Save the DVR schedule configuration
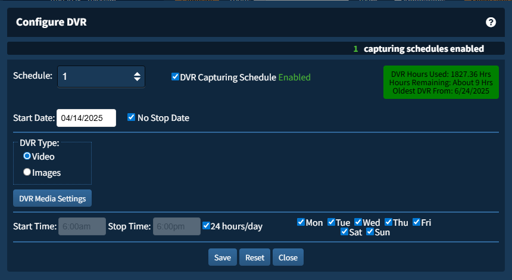 [x=223, y=257]
